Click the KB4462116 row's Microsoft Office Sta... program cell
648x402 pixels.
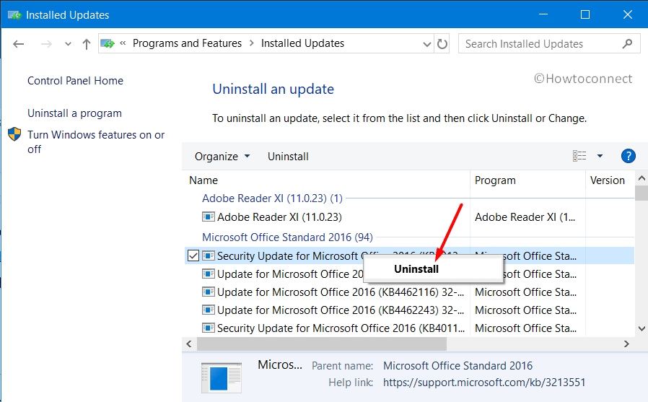(x=525, y=292)
